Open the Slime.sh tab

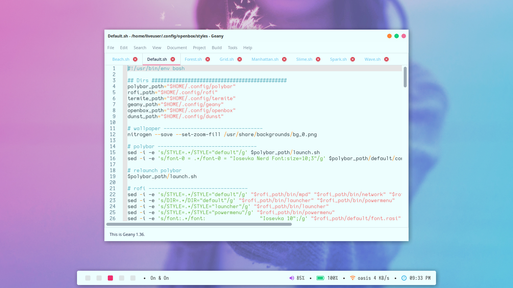point(304,59)
